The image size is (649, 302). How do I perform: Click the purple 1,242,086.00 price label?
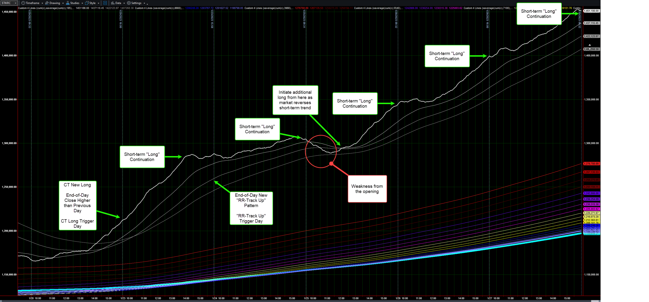(x=591, y=193)
